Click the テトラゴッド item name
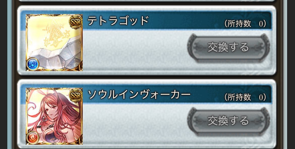Screen dimensions: 295x149 [x=118, y=20]
